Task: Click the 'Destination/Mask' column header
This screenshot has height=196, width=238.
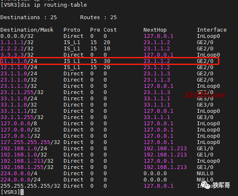Action: [27, 30]
